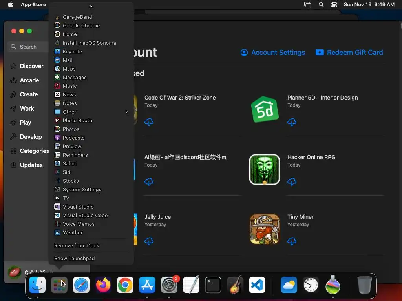The height and width of the screenshot is (301, 402).
Task: Download Tiny Miner with cloud icon
Action: click(x=292, y=241)
